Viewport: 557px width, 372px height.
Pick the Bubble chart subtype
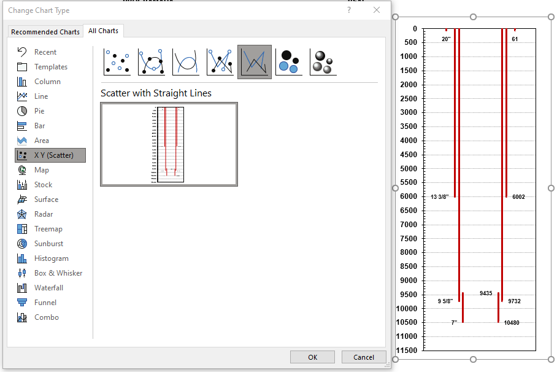coord(289,62)
